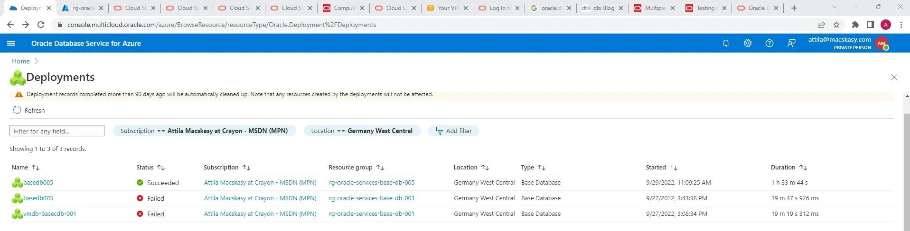Image resolution: width=910 pixels, height=231 pixels.
Task: Click the vmdb-basecdb-001 deployment icon
Action: (18, 213)
